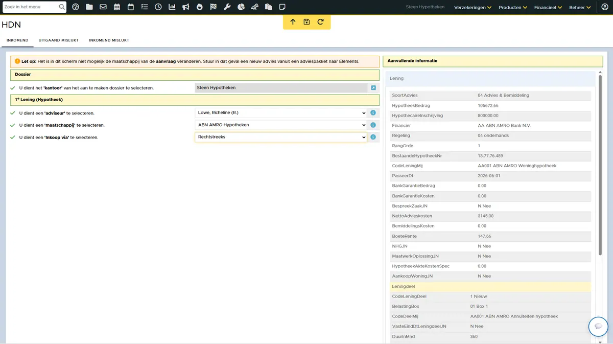
Task: Open the Inkoop via dropdown Rechtstreeks
Action: pos(281,137)
